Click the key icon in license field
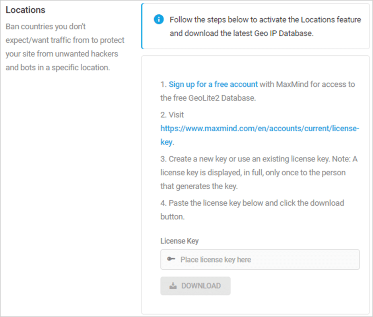This screenshot has width=373, height=317. [x=171, y=259]
